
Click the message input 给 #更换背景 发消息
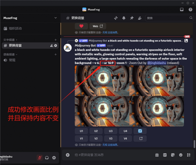(x=89, y=155)
